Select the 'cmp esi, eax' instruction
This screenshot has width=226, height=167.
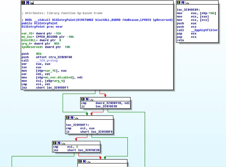(x=80, y=129)
